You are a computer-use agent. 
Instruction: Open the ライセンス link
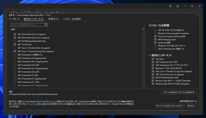click(51, 101)
